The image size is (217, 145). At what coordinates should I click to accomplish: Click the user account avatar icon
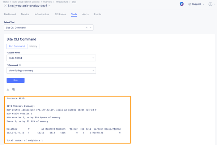pos(210,4)
